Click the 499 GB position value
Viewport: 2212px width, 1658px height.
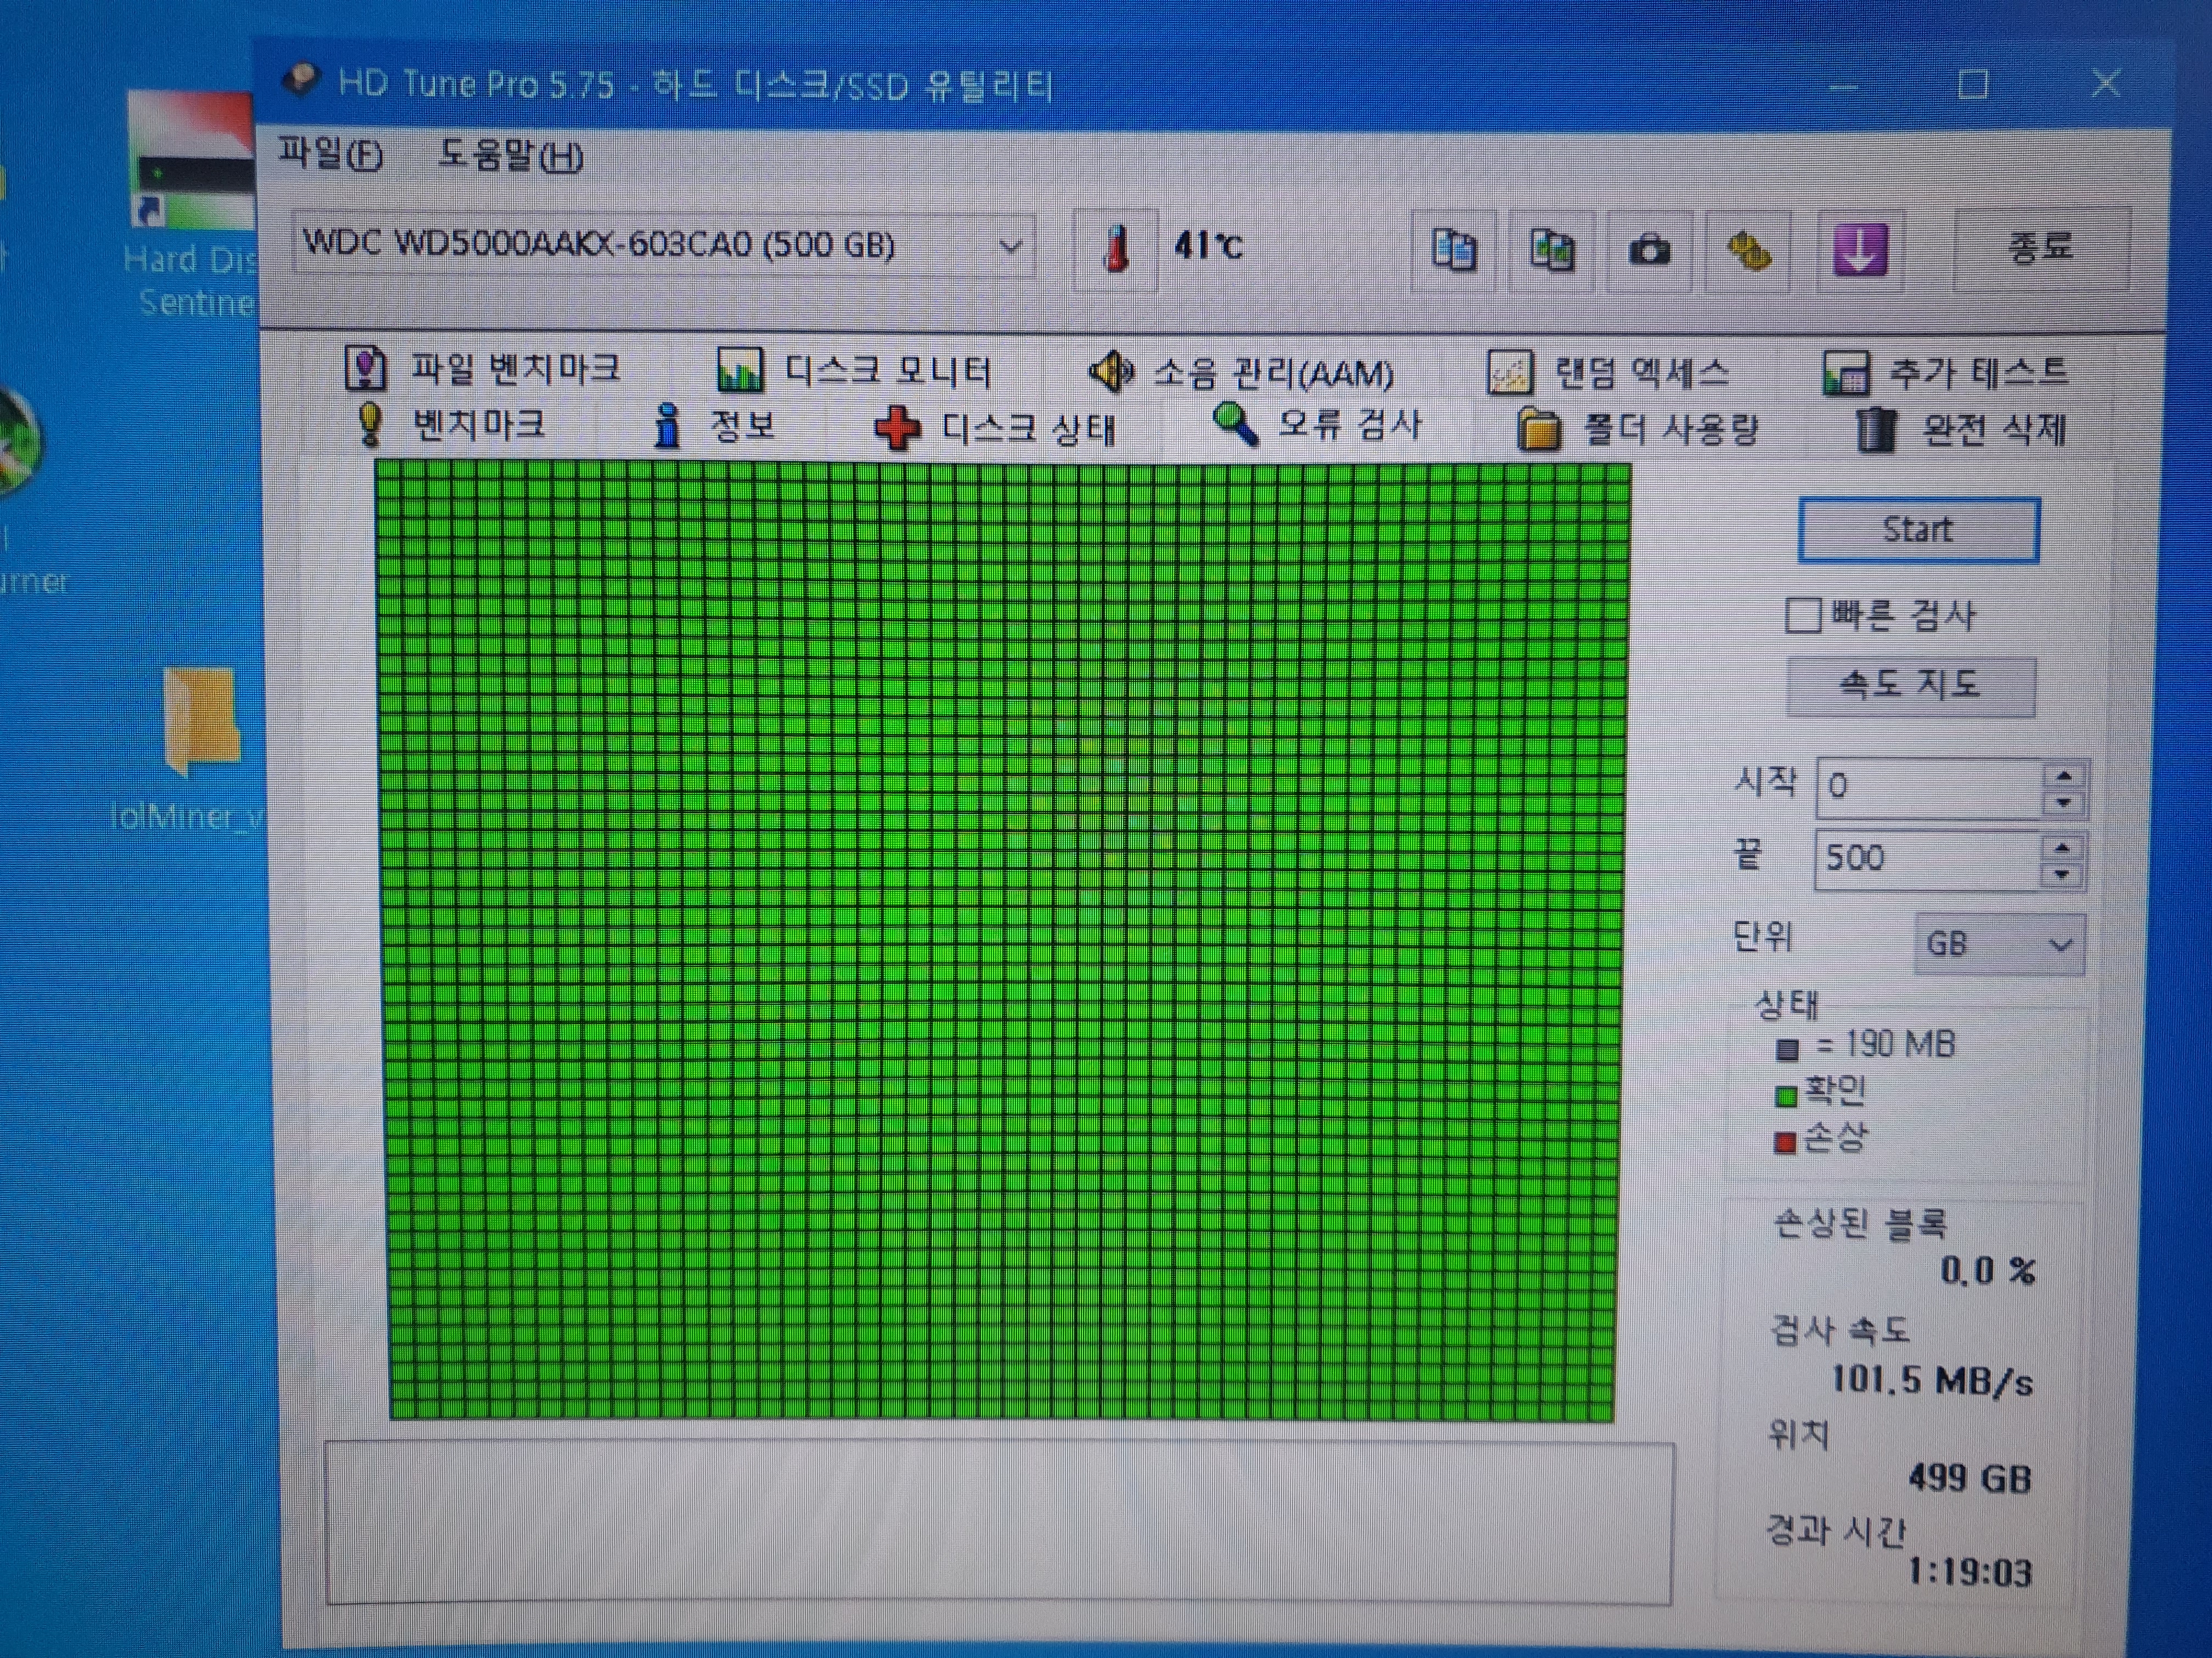1969,1477
